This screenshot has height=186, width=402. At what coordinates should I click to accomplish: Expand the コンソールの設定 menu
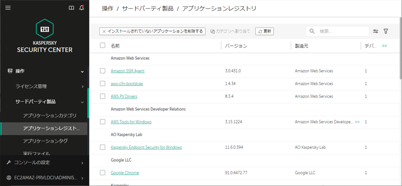(x=82, y=163)
